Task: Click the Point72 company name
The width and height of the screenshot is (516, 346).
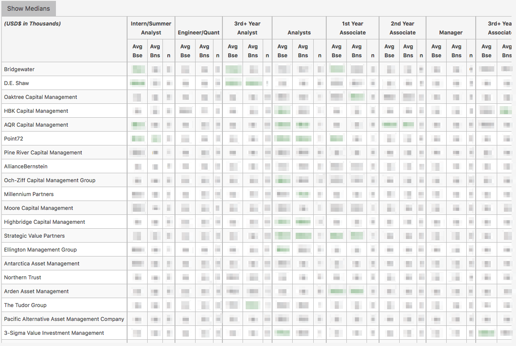Action: tap(13, 139)
